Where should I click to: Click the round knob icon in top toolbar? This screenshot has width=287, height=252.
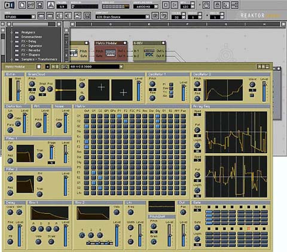[206, 5]
